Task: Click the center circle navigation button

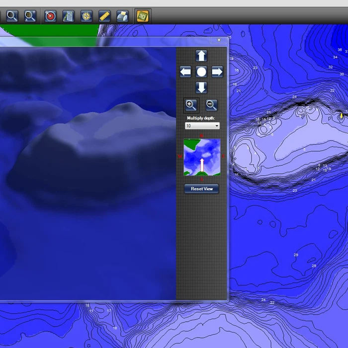Action: coord(201,72)
